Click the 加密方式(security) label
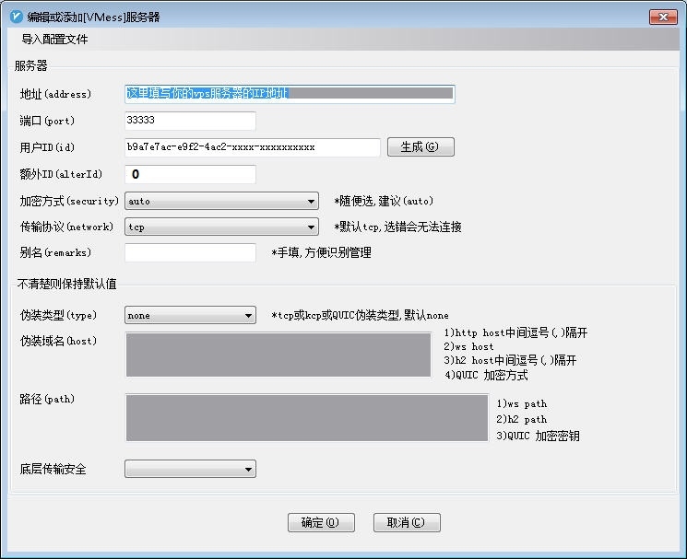The height and width of the screenshot is (559, 687). [69, 201]
